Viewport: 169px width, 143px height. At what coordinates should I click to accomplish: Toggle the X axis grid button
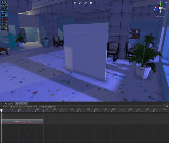click(x=4, y=19)
